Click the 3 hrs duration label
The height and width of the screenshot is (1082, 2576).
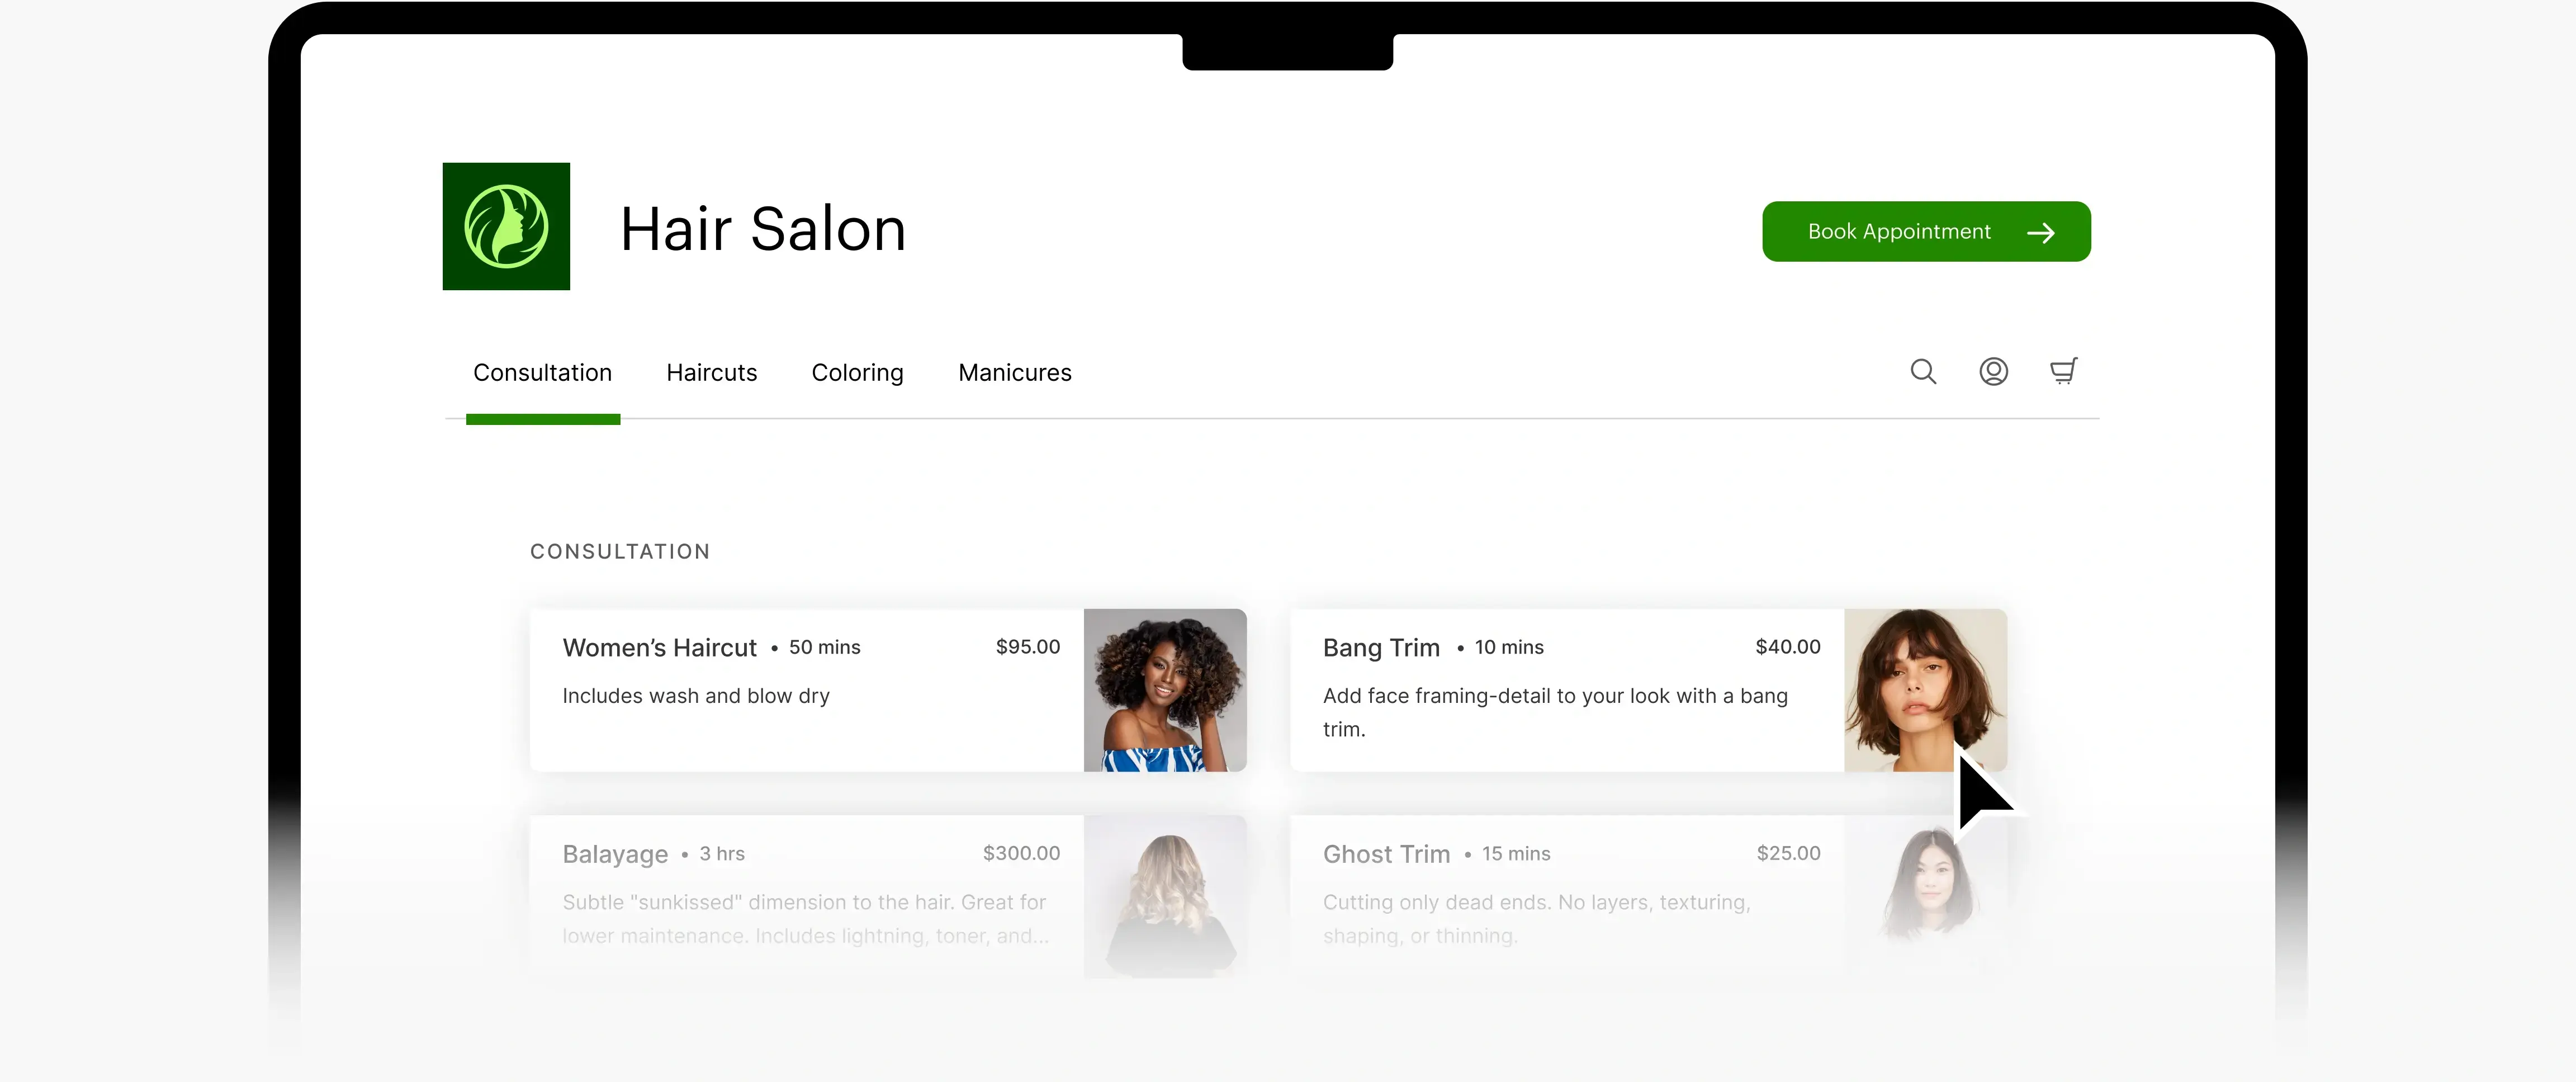click(x=722, y=854)
